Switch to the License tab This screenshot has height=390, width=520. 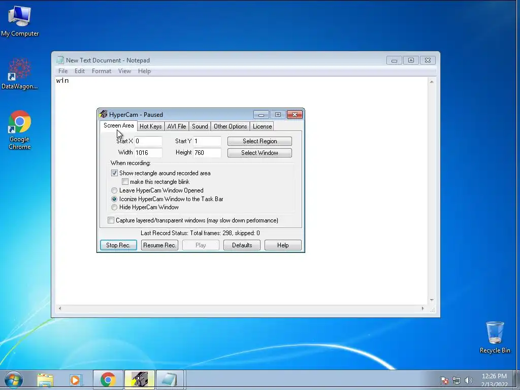pyautogui.click(x=262, y=126)
